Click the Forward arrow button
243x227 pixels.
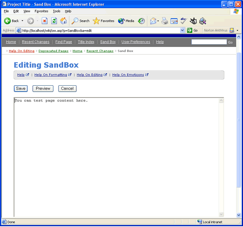click(x=30, y=21)
